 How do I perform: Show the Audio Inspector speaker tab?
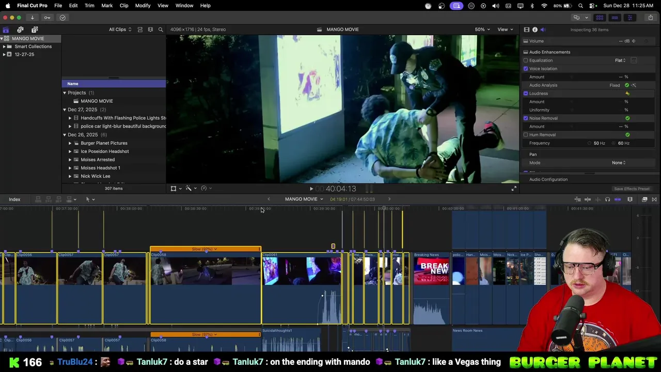pyautogui.click(x=543, y=29)
